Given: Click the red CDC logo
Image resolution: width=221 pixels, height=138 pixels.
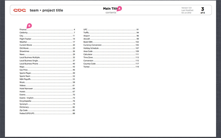Looking at the screenshot, I should click(x=20, y=10).
